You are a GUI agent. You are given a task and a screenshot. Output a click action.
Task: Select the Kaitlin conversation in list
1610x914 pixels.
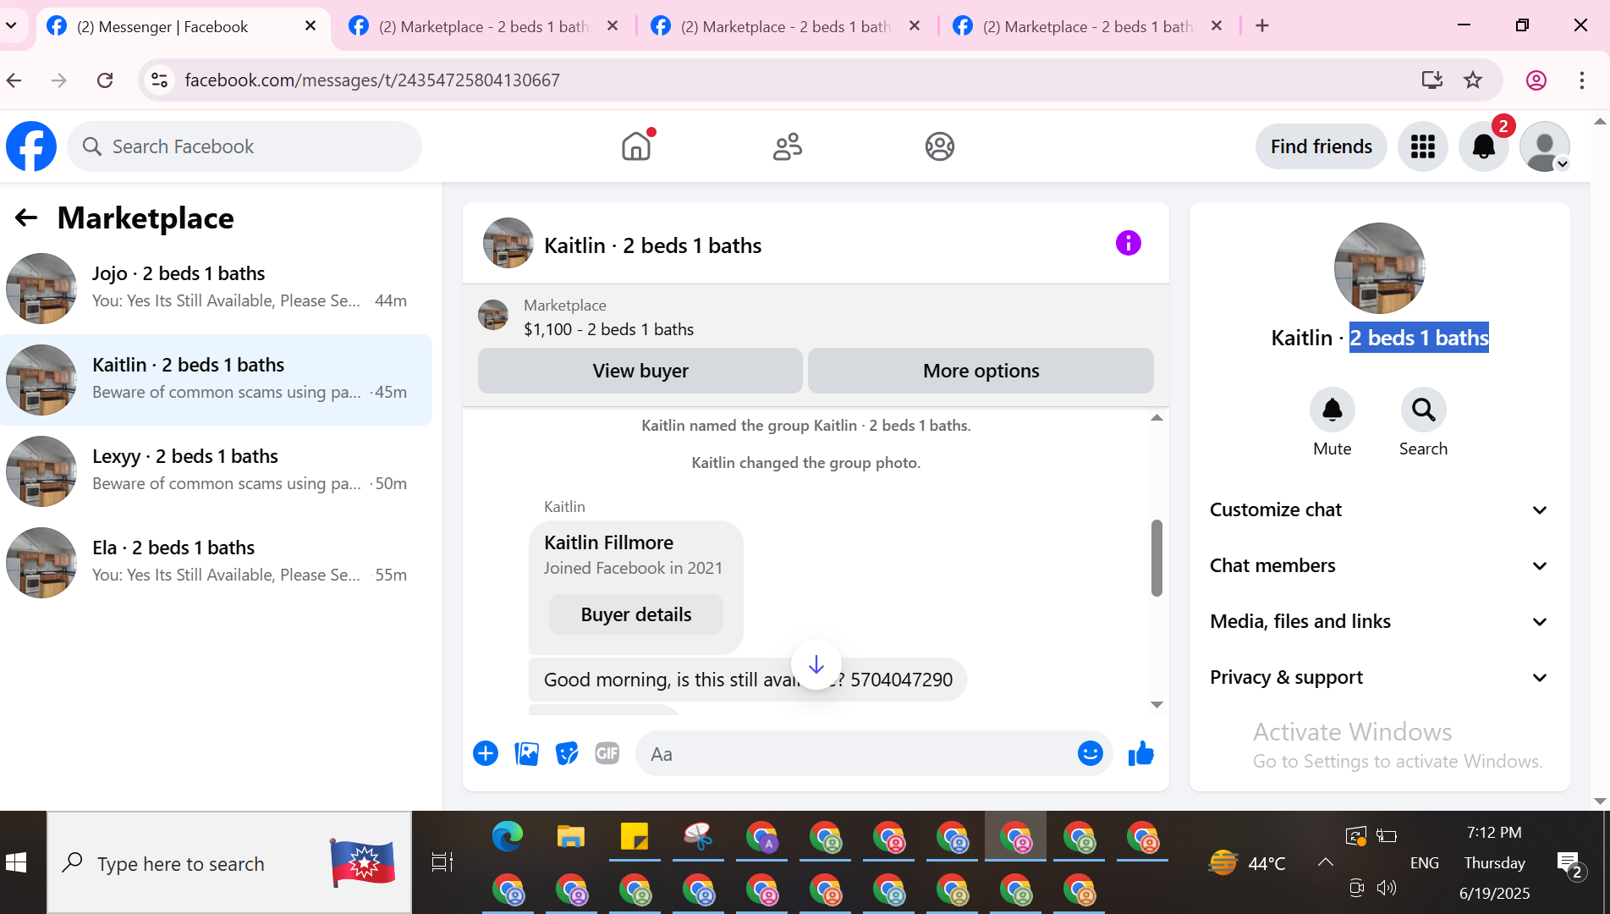[217, 380]
